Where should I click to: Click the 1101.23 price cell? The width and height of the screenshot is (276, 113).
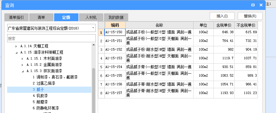246,93
